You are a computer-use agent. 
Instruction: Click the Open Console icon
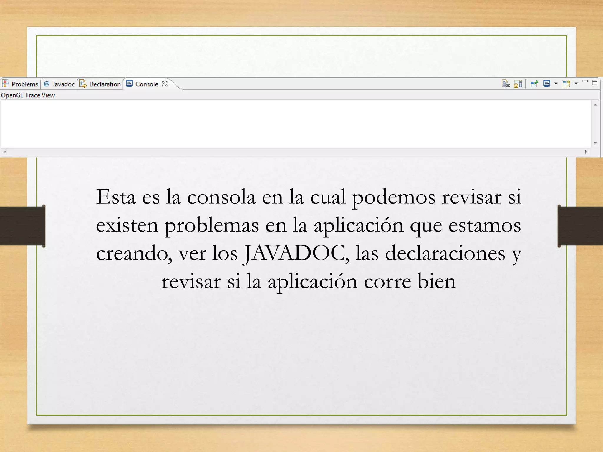566,84
